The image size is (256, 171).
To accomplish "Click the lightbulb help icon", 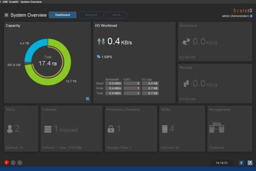I will point(241,163).
